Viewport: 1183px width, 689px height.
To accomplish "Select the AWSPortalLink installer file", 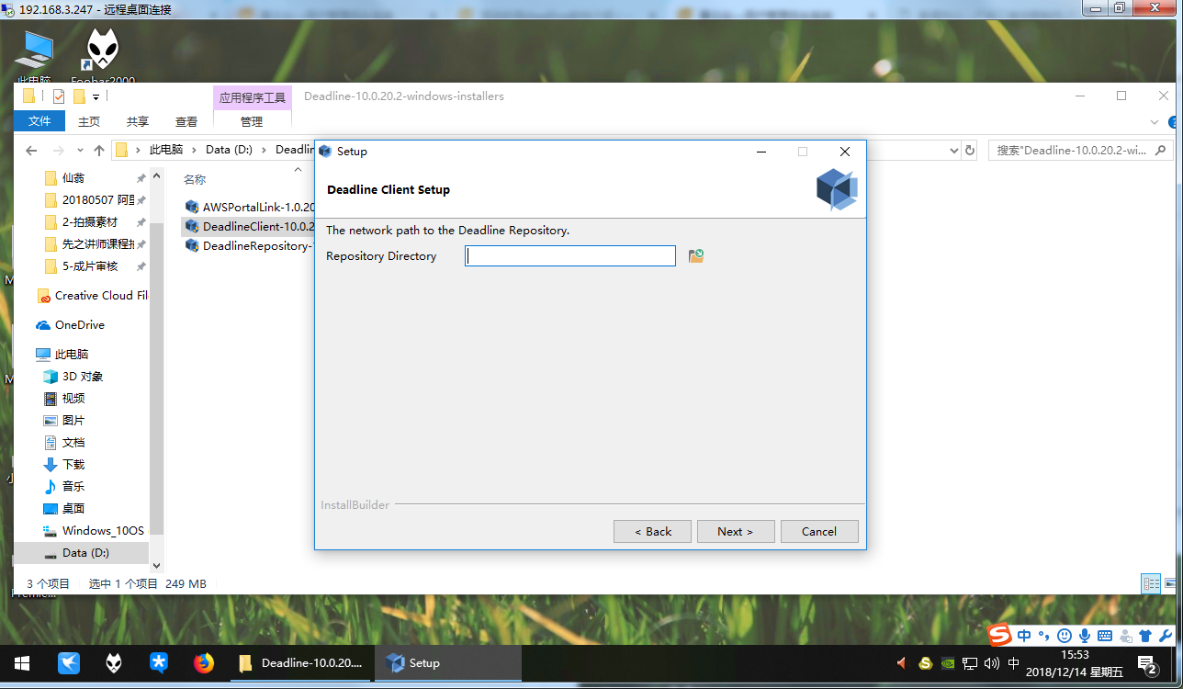I will (250, 207).
